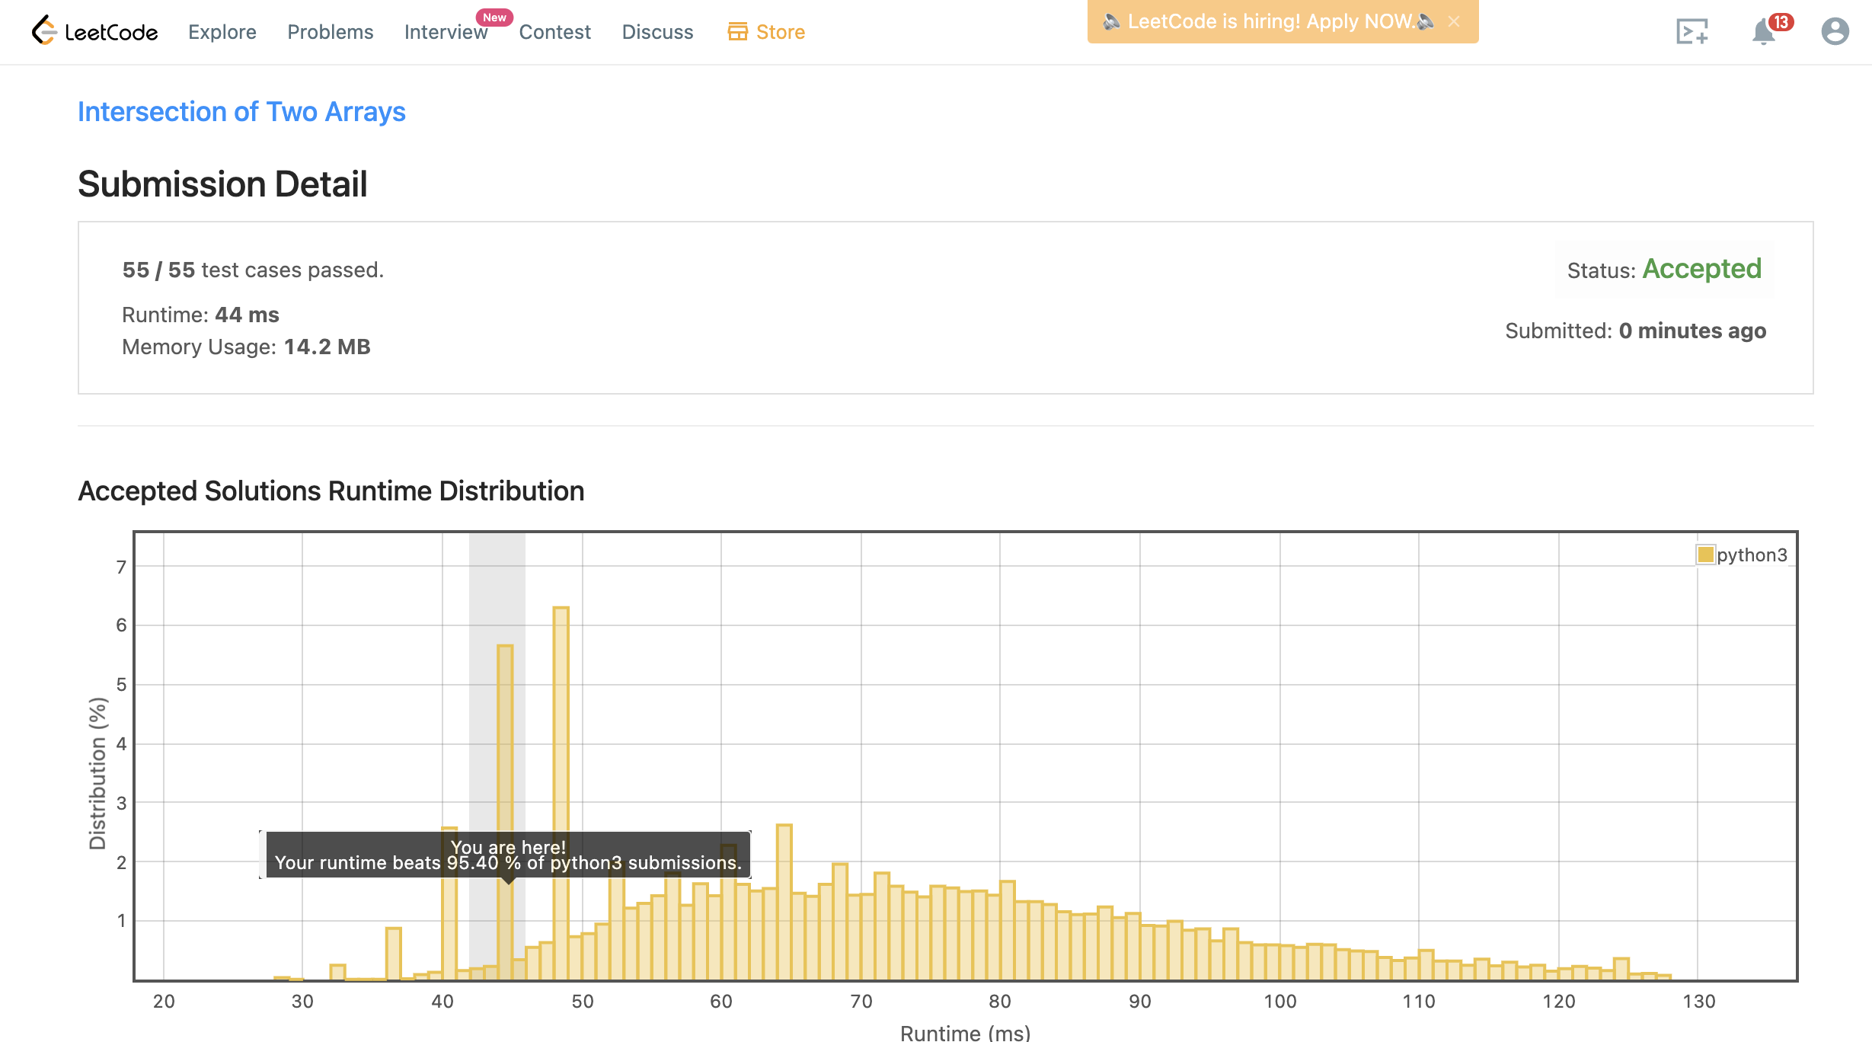Image resolution: width=1872 pixels, height=1042 pixels.
Task: Click the red 13 notification badge
Action: point(1781,22)
